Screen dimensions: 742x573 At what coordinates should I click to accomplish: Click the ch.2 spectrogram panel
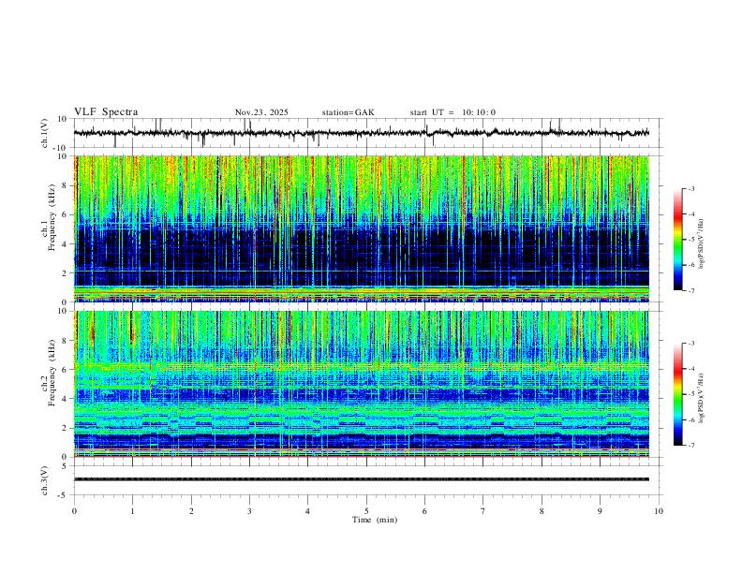click(x=362, y=384)
